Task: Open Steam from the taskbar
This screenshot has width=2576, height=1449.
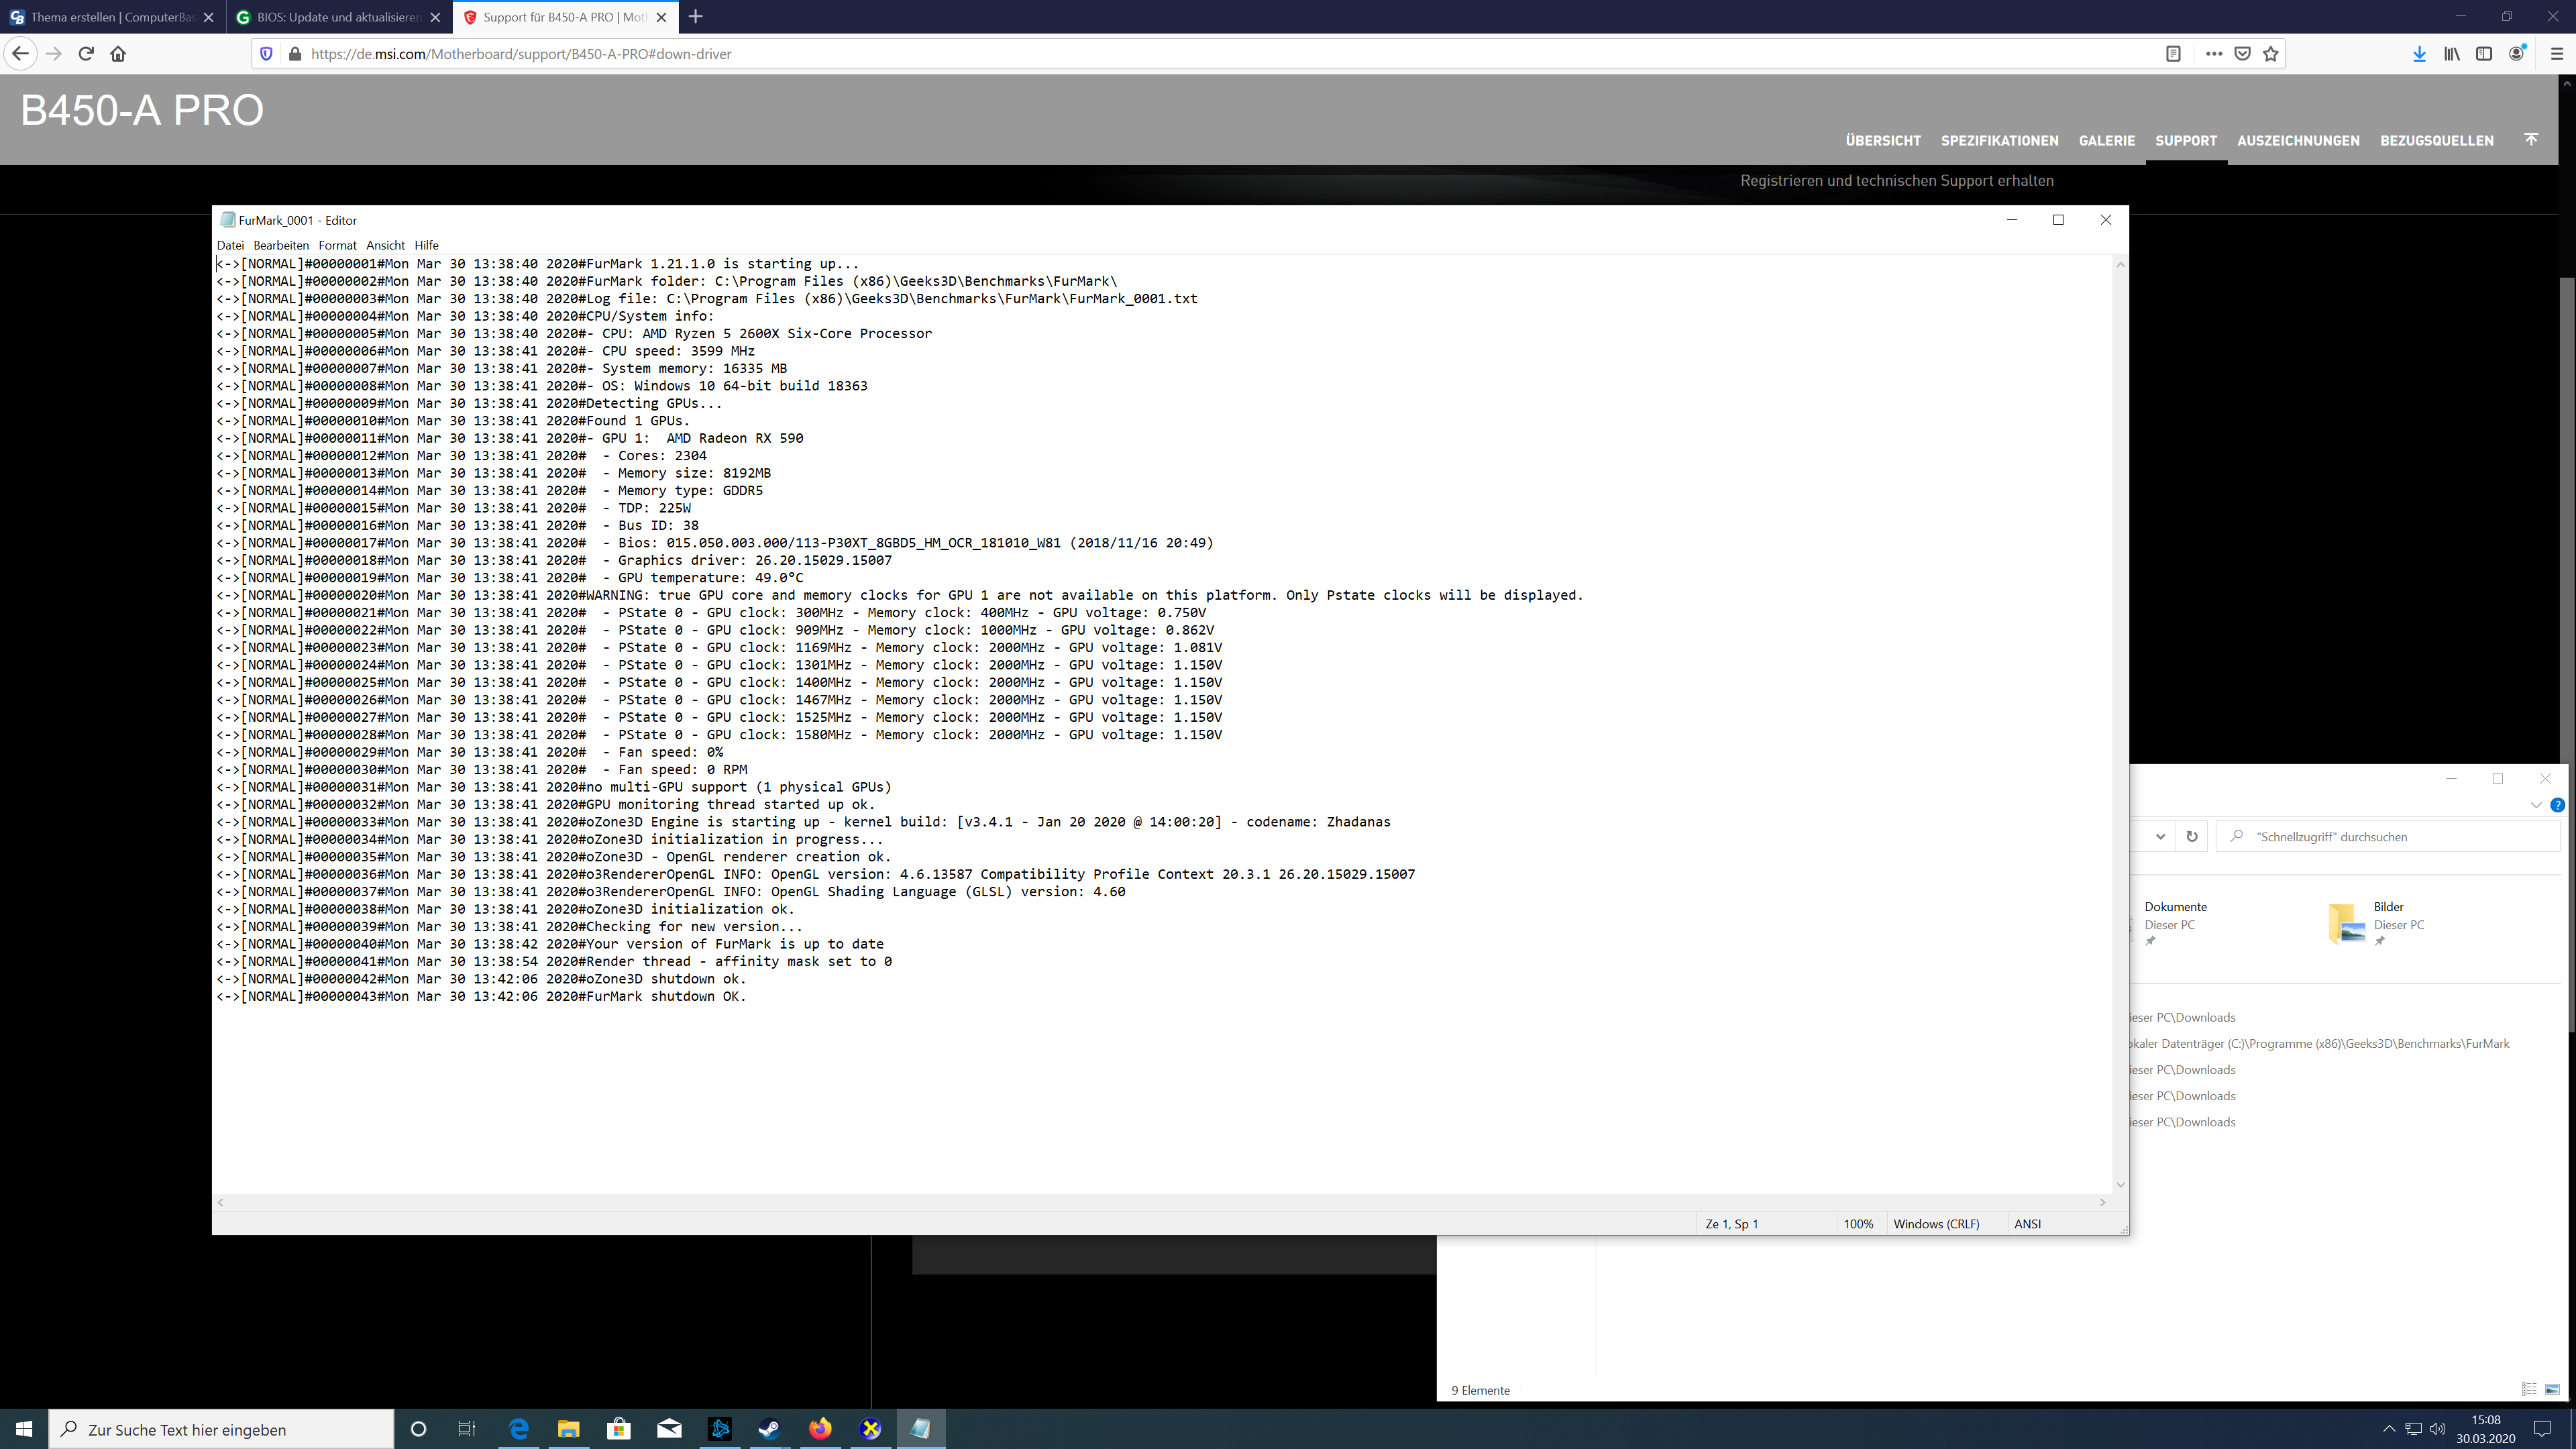Action: pyautogui.click(x=769, y=1429)
